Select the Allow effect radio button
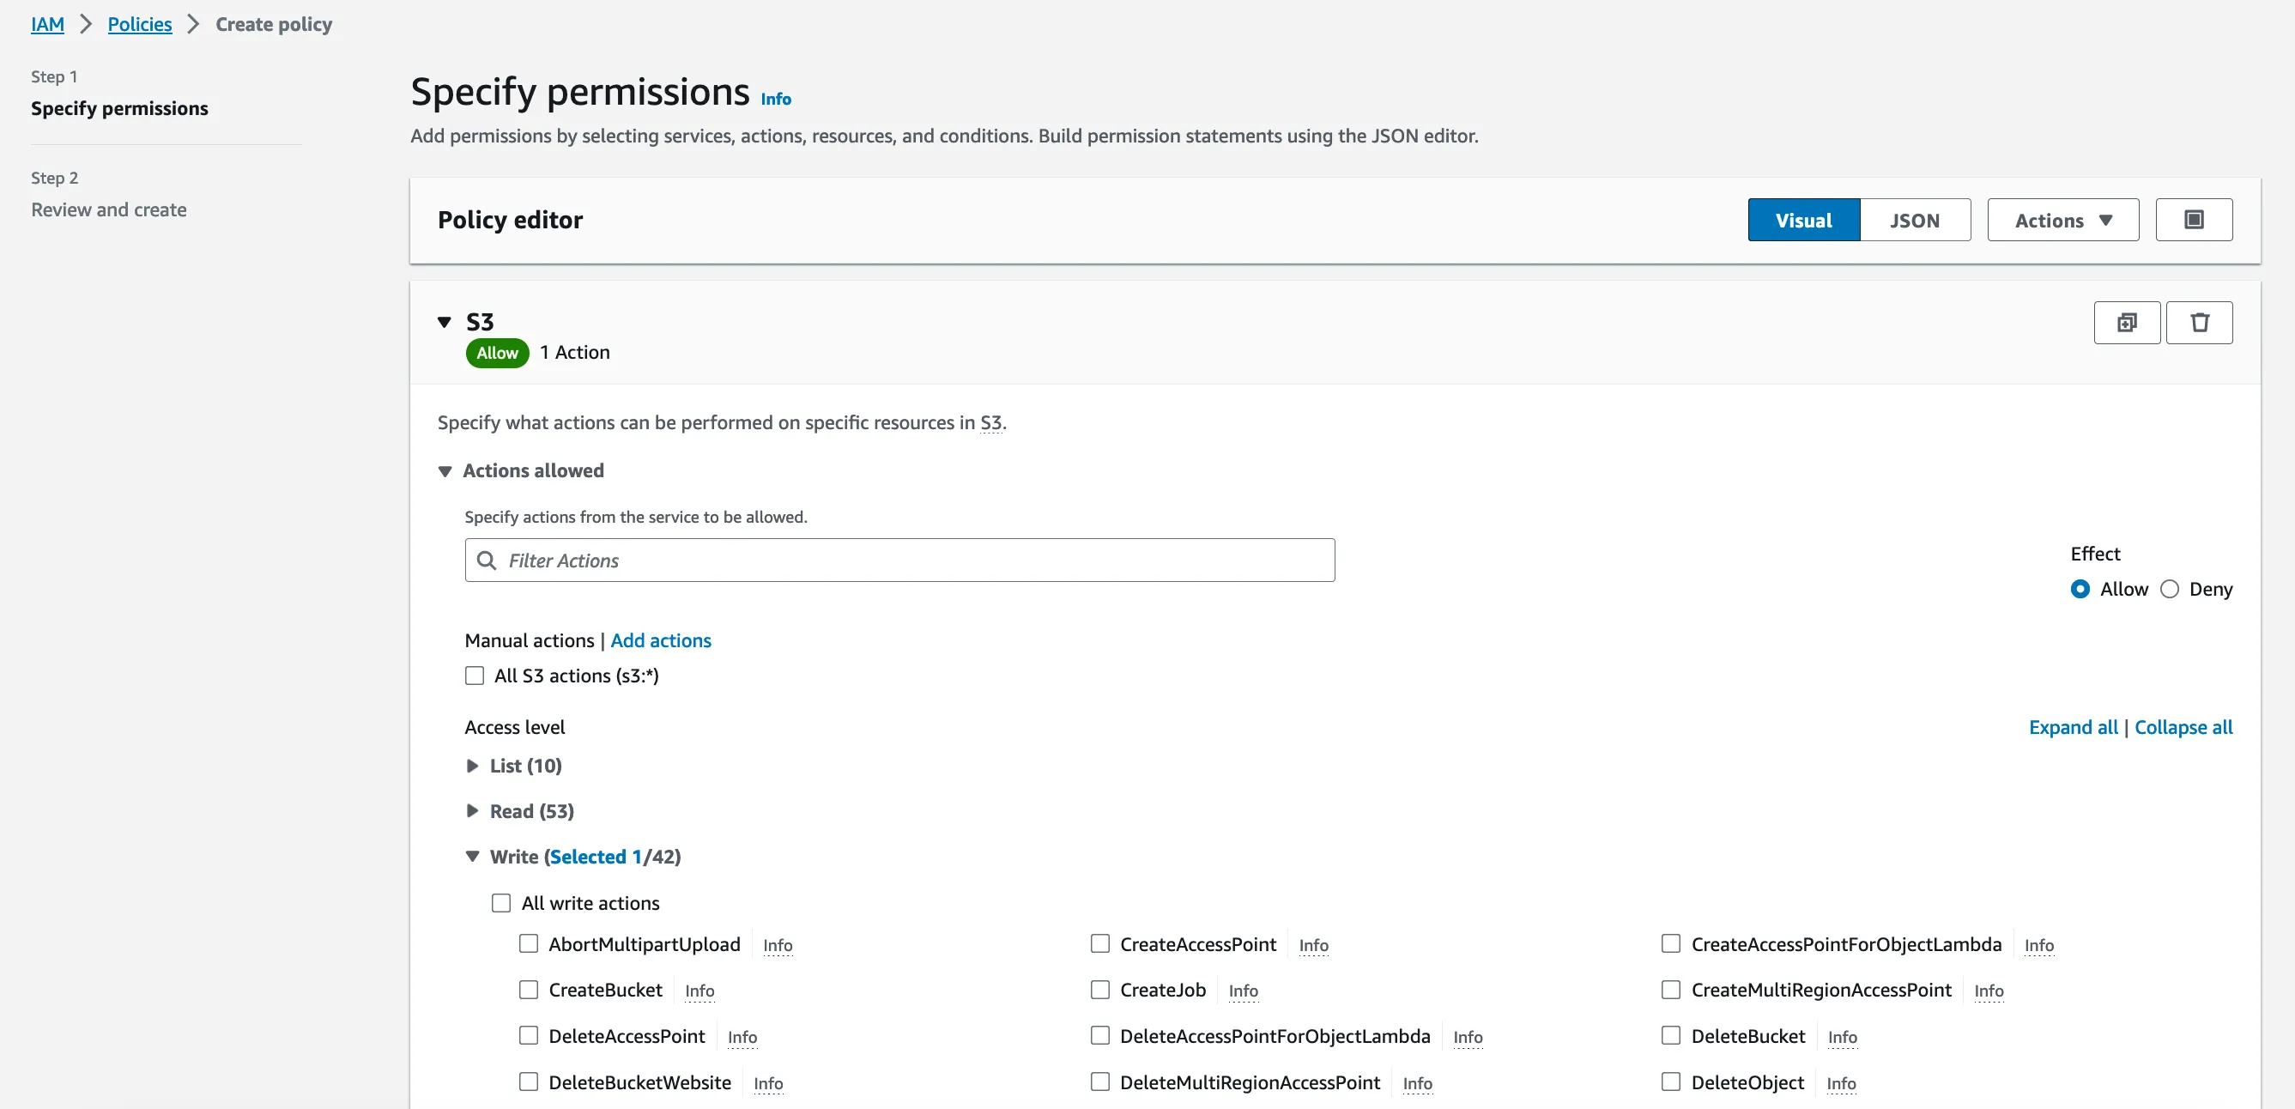The height and width of the screenshot is (1109, 2295). pyautogui.click(x=2080, y=590)
